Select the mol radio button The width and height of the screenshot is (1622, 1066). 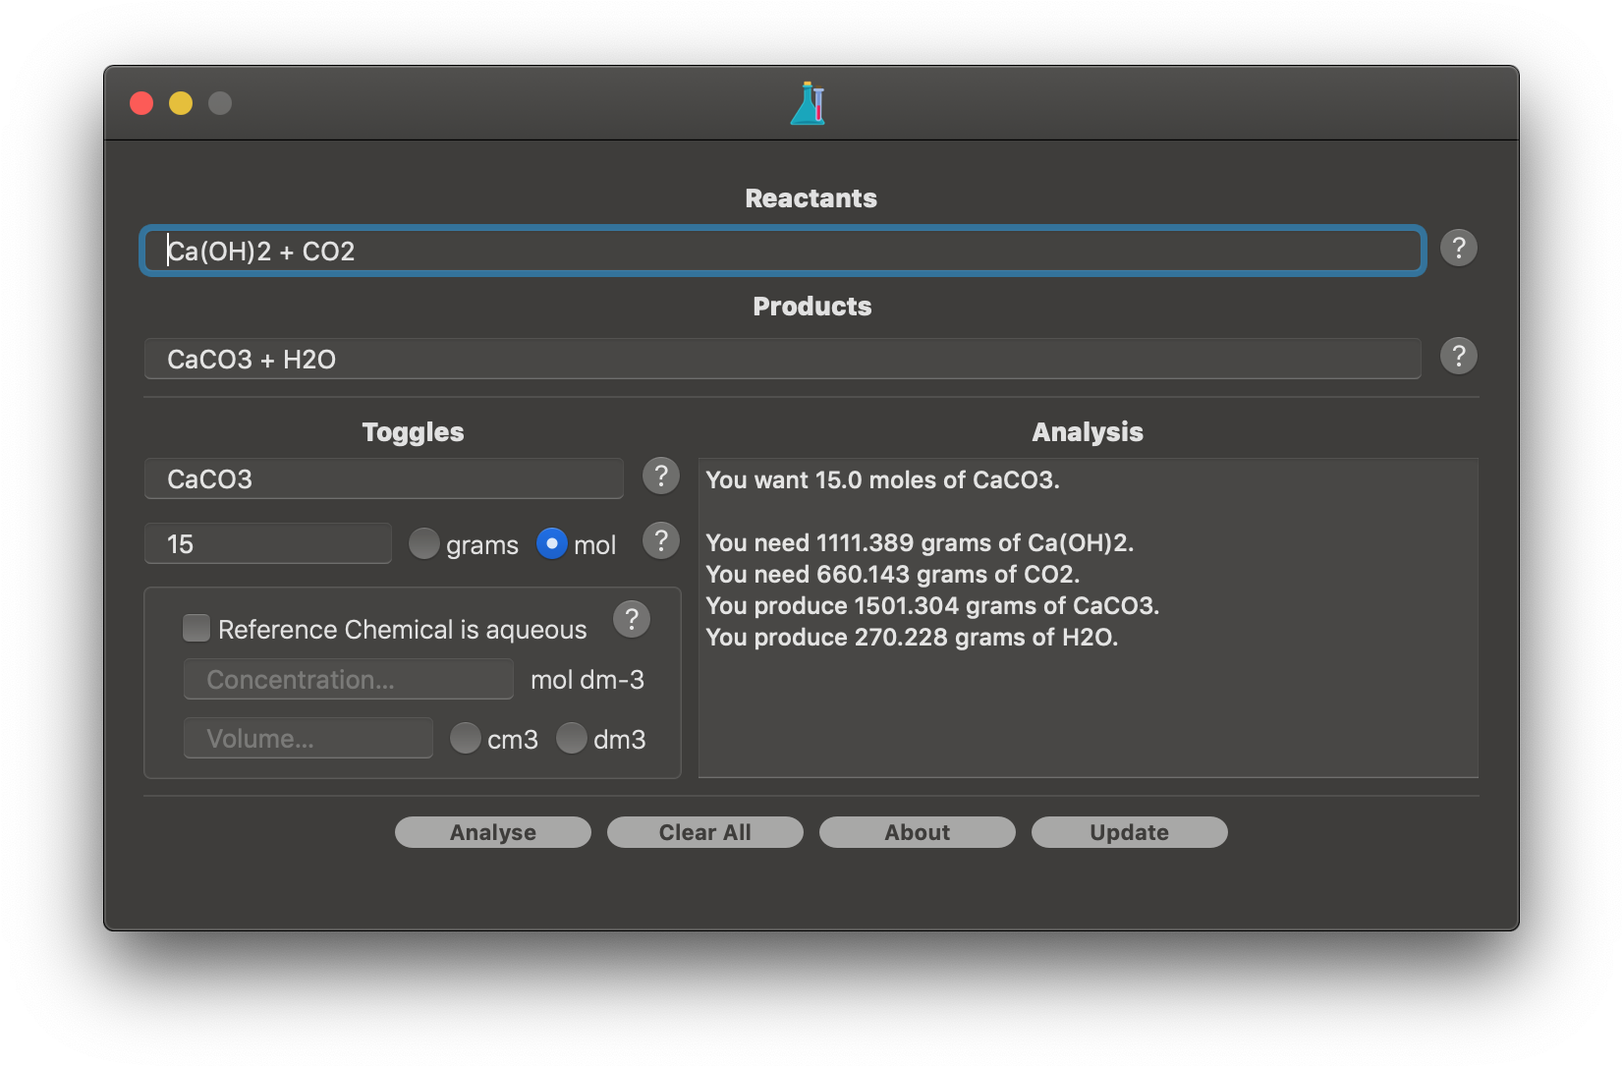pos(552,543)
